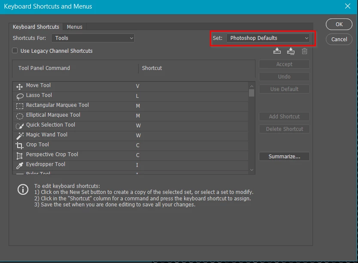Select the Quick Selection Tool label

[x=51, y=125]
